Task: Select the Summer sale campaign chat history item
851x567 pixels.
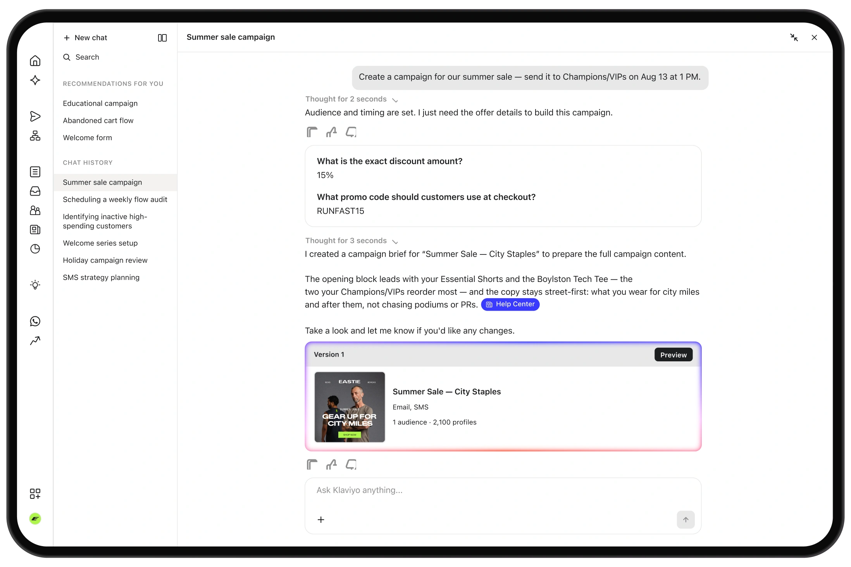Action: point(115,182)
